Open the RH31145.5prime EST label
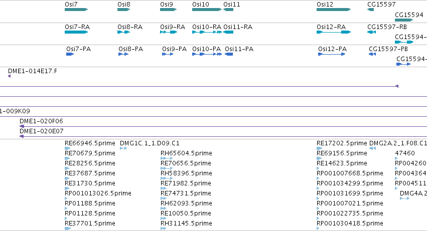This screenshot has height=231, width=427. coord(186,223)
